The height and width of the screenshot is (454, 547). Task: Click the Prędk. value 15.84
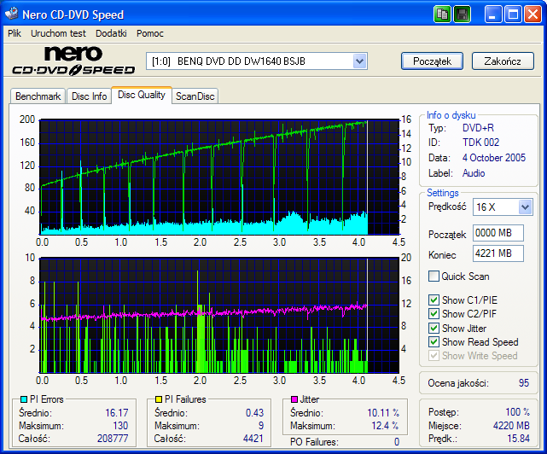pos(518,439)
